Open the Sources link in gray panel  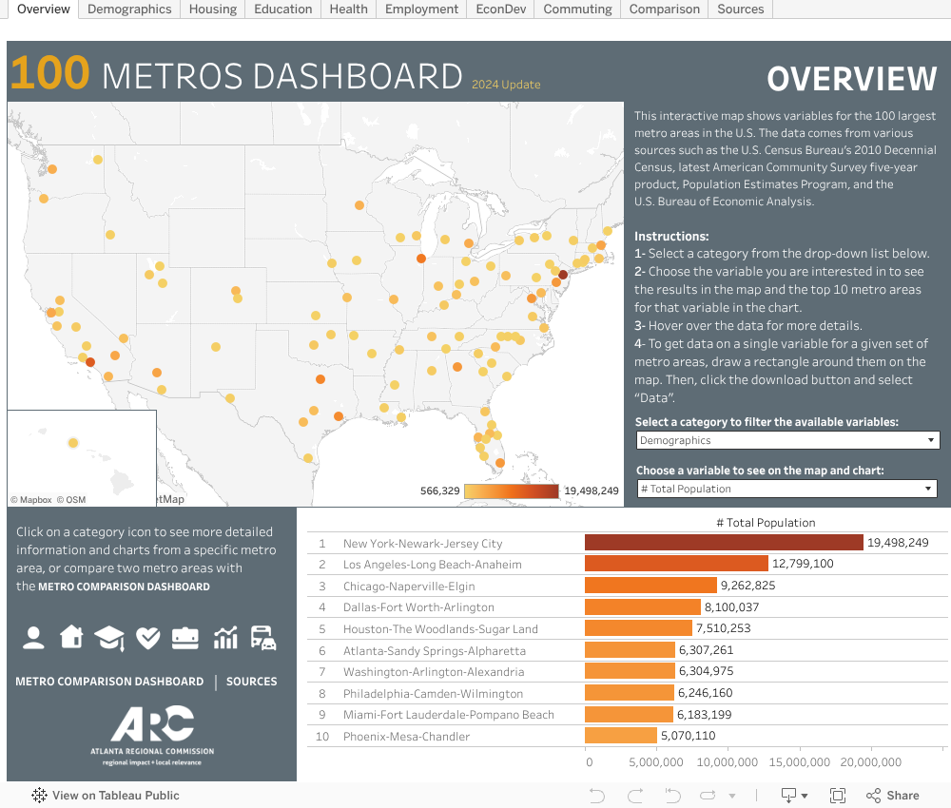[252, 682]
